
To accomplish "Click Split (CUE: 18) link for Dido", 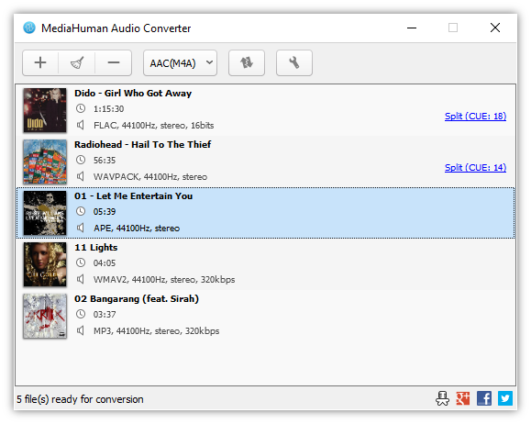I will tap(475, 117).
